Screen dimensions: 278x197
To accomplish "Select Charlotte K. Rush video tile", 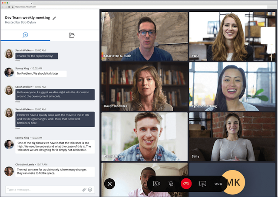I will (145, 36).
